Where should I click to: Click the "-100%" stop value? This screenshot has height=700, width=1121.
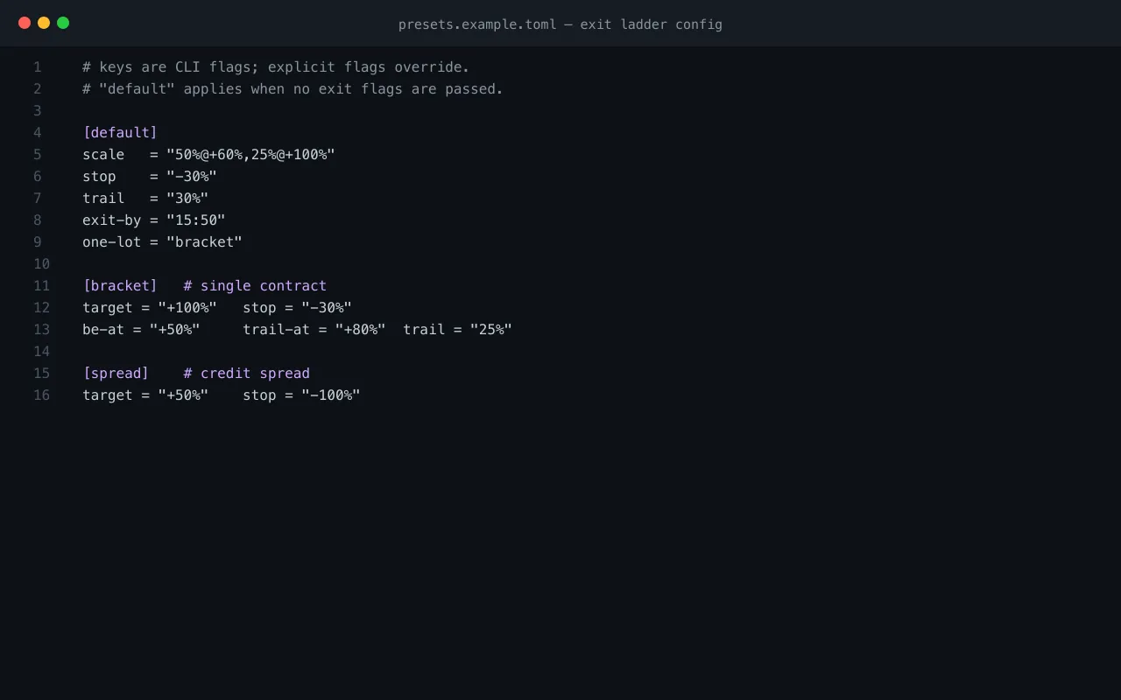point(331,395)
